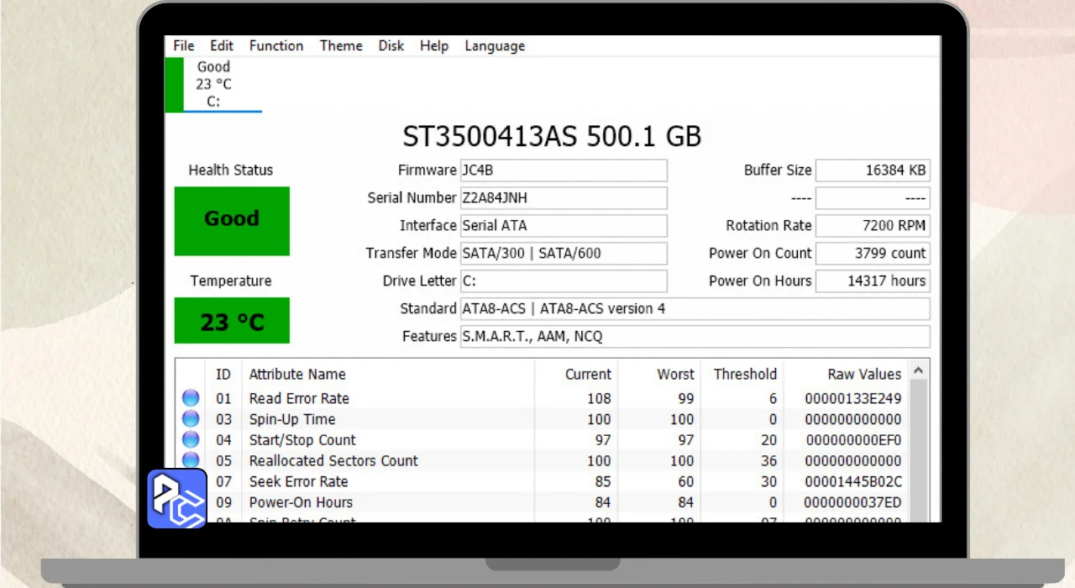Click the scroll up arrow in attribute list
This screenshot has width=1075, height=588.
pyautogui.click(x=919, y=370)
